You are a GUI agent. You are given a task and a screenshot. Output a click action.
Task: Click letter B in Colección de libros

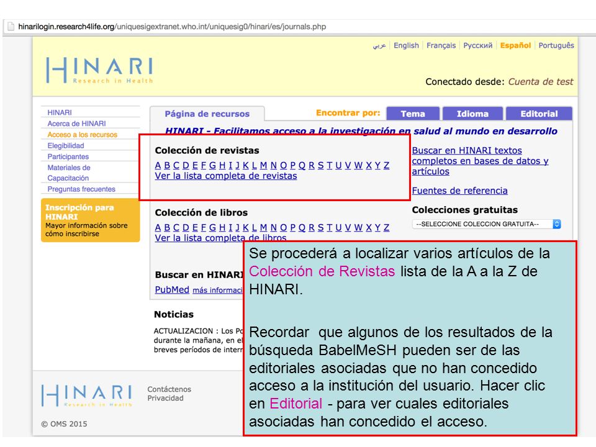pyautogui.click(x=167, y=227)
